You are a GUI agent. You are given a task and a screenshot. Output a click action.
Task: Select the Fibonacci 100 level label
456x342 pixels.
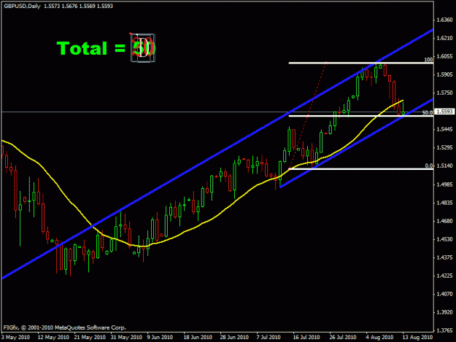click(x=428, y=60)
